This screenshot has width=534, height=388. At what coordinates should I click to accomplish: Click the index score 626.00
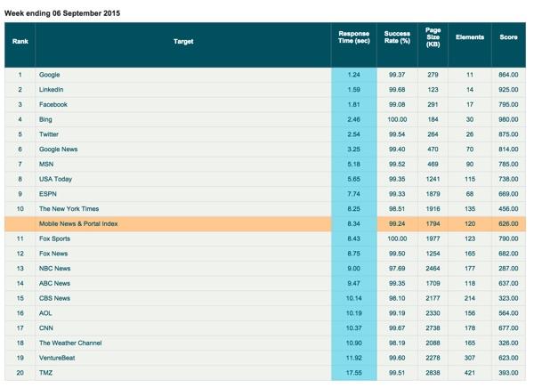pos(508,223)
